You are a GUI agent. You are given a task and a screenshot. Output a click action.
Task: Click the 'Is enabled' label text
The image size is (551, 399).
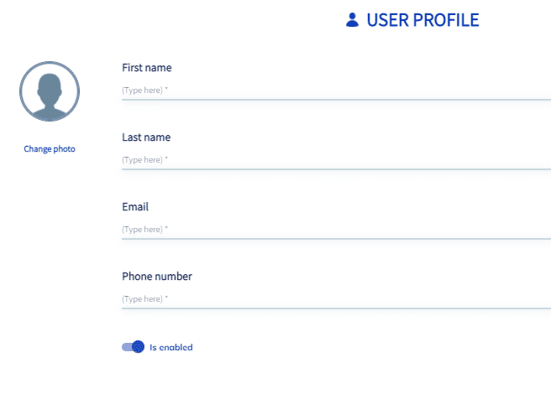(171, 347)
